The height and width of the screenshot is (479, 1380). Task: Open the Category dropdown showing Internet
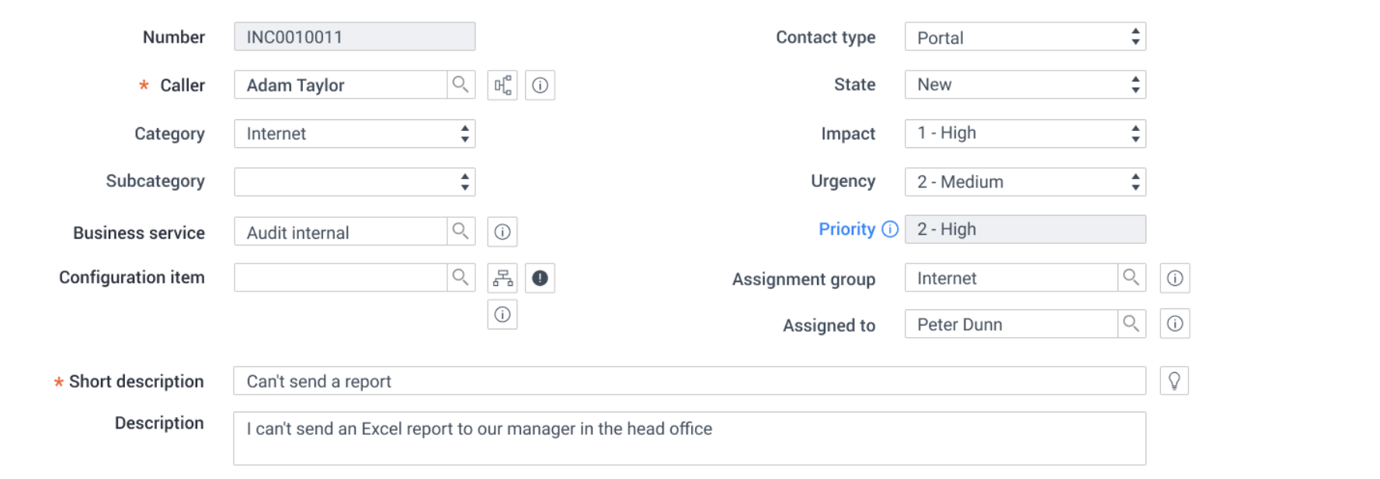354,133
